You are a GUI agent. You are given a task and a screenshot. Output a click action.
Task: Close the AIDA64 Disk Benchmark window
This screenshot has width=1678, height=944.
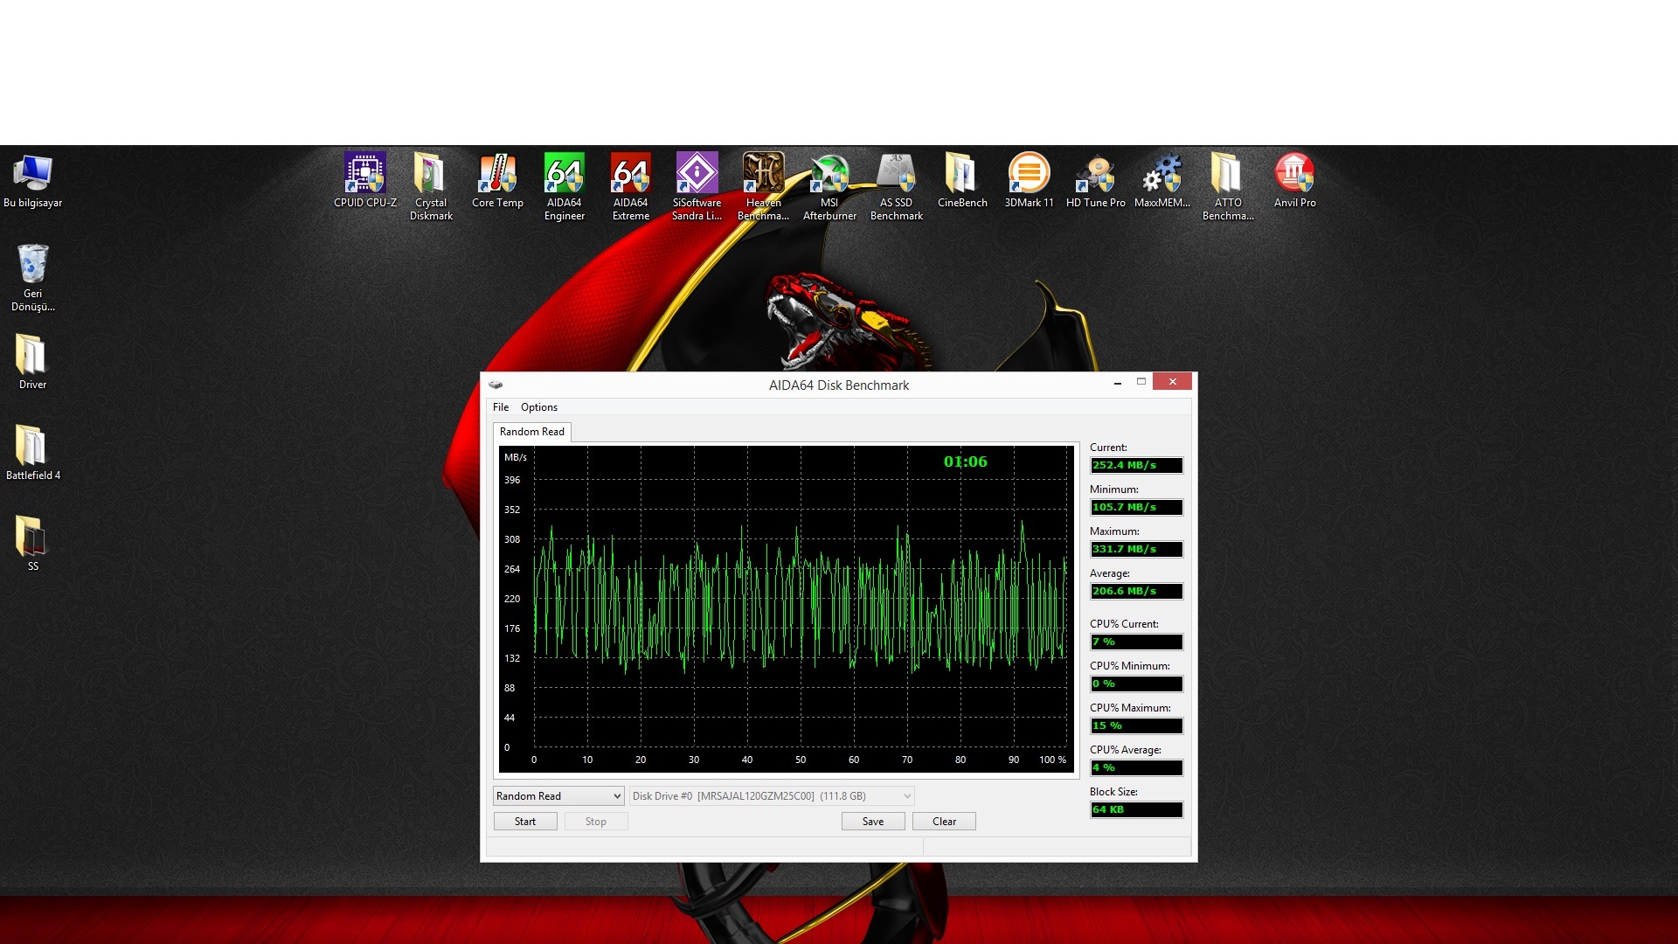[x=1173, y=382]
